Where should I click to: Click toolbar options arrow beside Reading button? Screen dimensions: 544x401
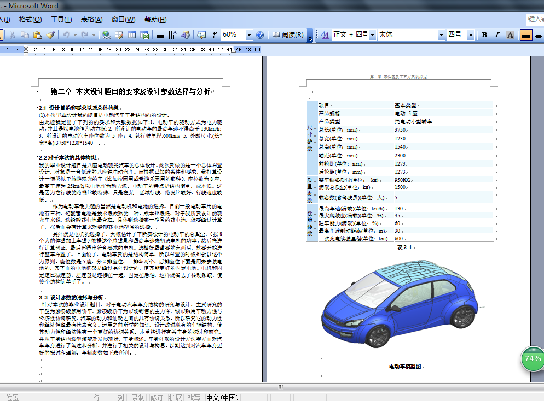(310, 36)
